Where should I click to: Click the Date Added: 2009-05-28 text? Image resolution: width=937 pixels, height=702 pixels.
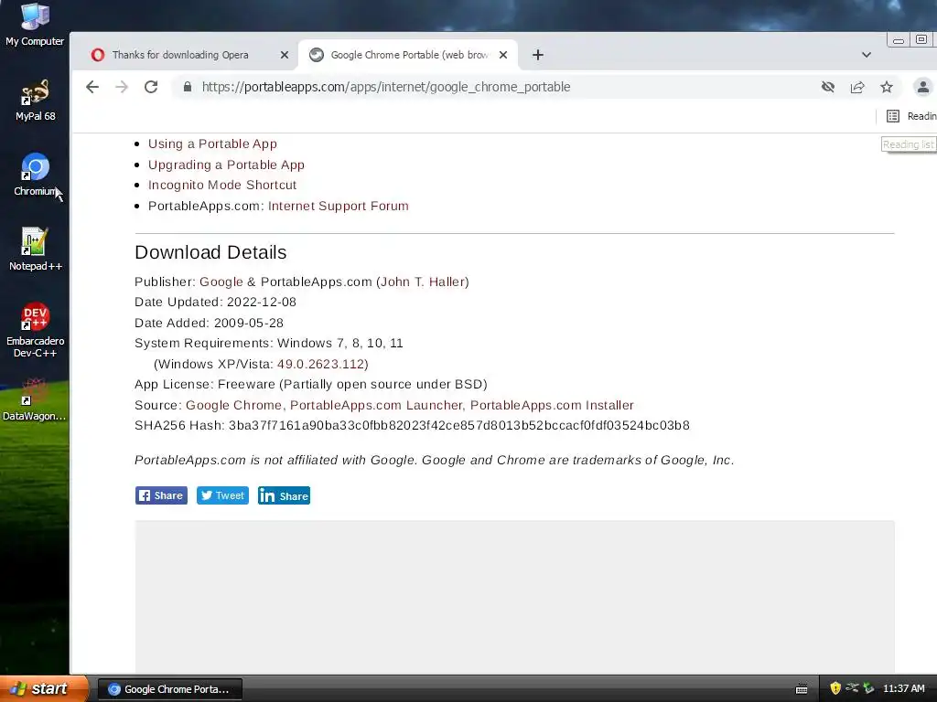point(210,323)
